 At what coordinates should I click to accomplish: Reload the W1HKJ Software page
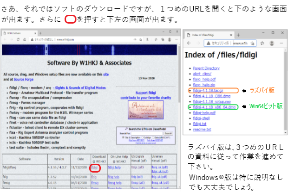[18, 39]
